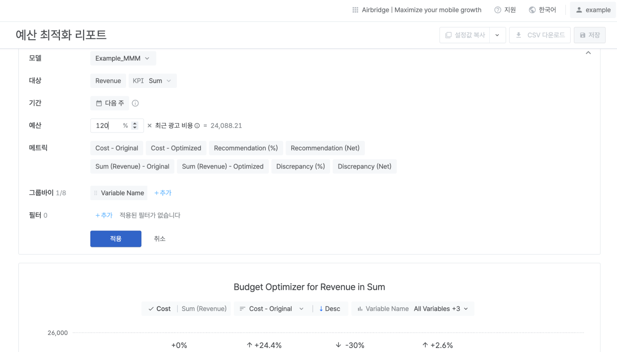The image size is (617, 352).
Task: Click info icon next to 최근 광고 비용
Action: [x=197, y=126]
